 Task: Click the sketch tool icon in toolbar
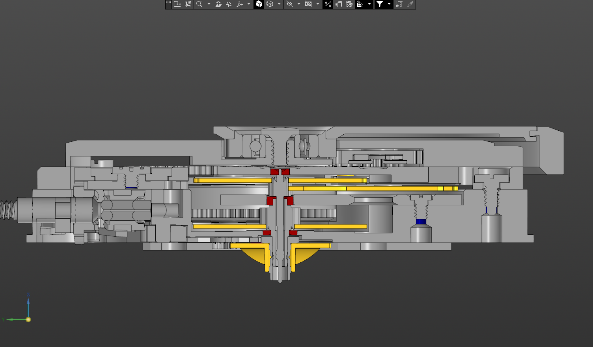177,4
